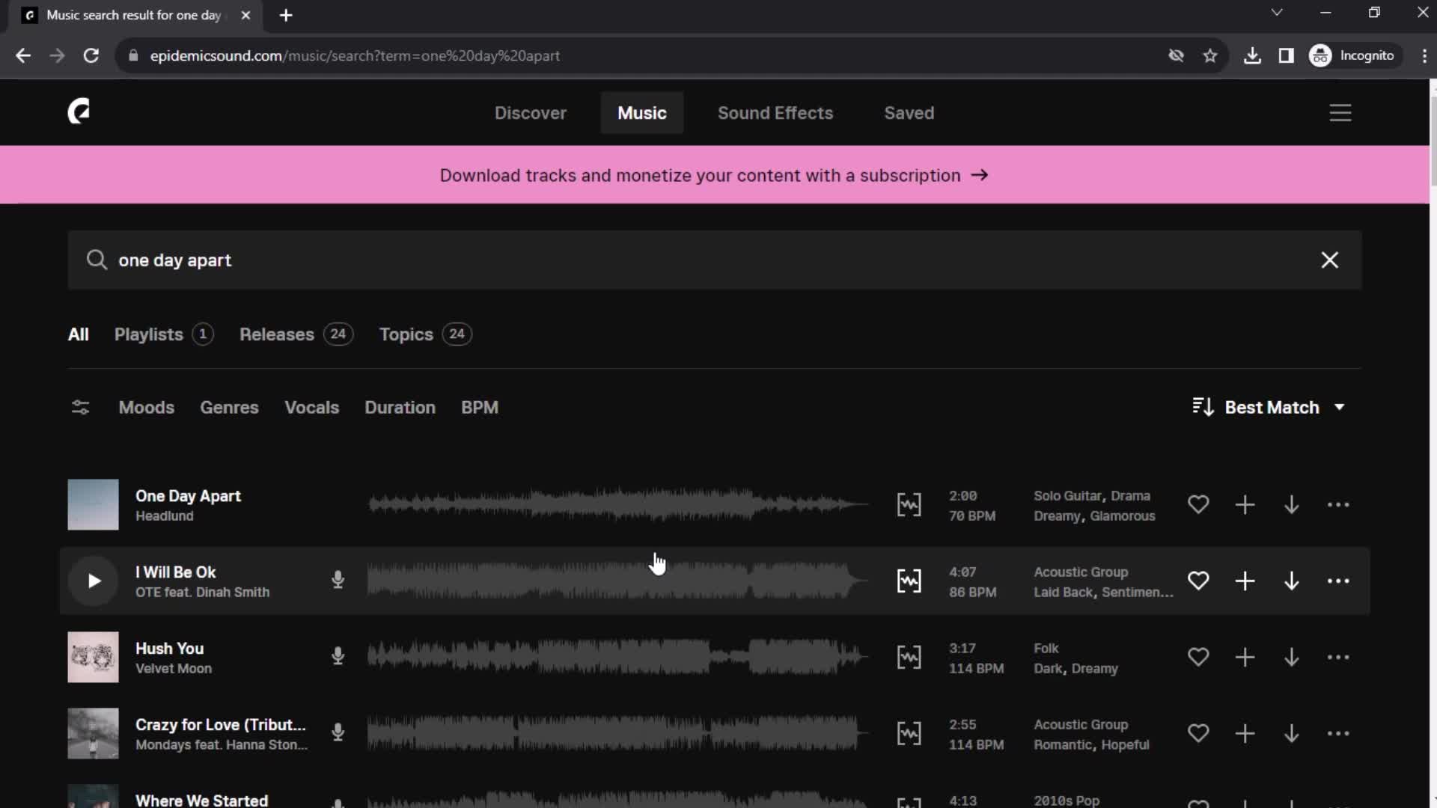Find similar tracks for Crazy for Love
Screen dimensions: 1437x808
tap(909, 734)
